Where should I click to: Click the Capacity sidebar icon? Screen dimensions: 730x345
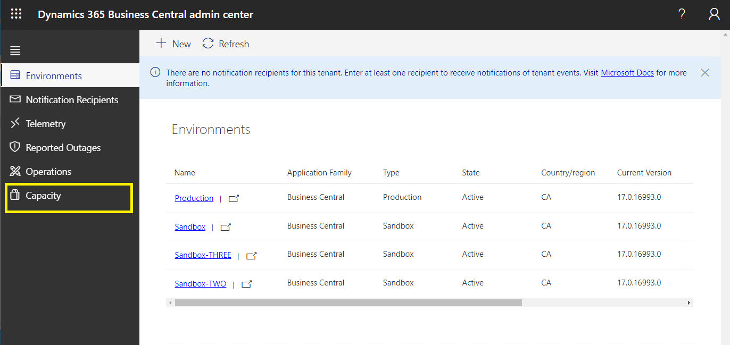pyautogui.click(x=15, y=195)
